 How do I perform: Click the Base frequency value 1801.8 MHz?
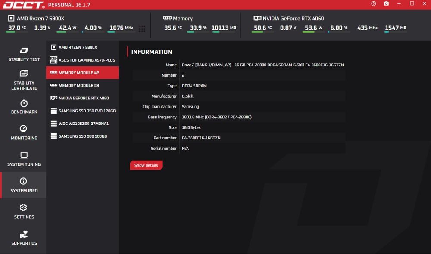217,117
